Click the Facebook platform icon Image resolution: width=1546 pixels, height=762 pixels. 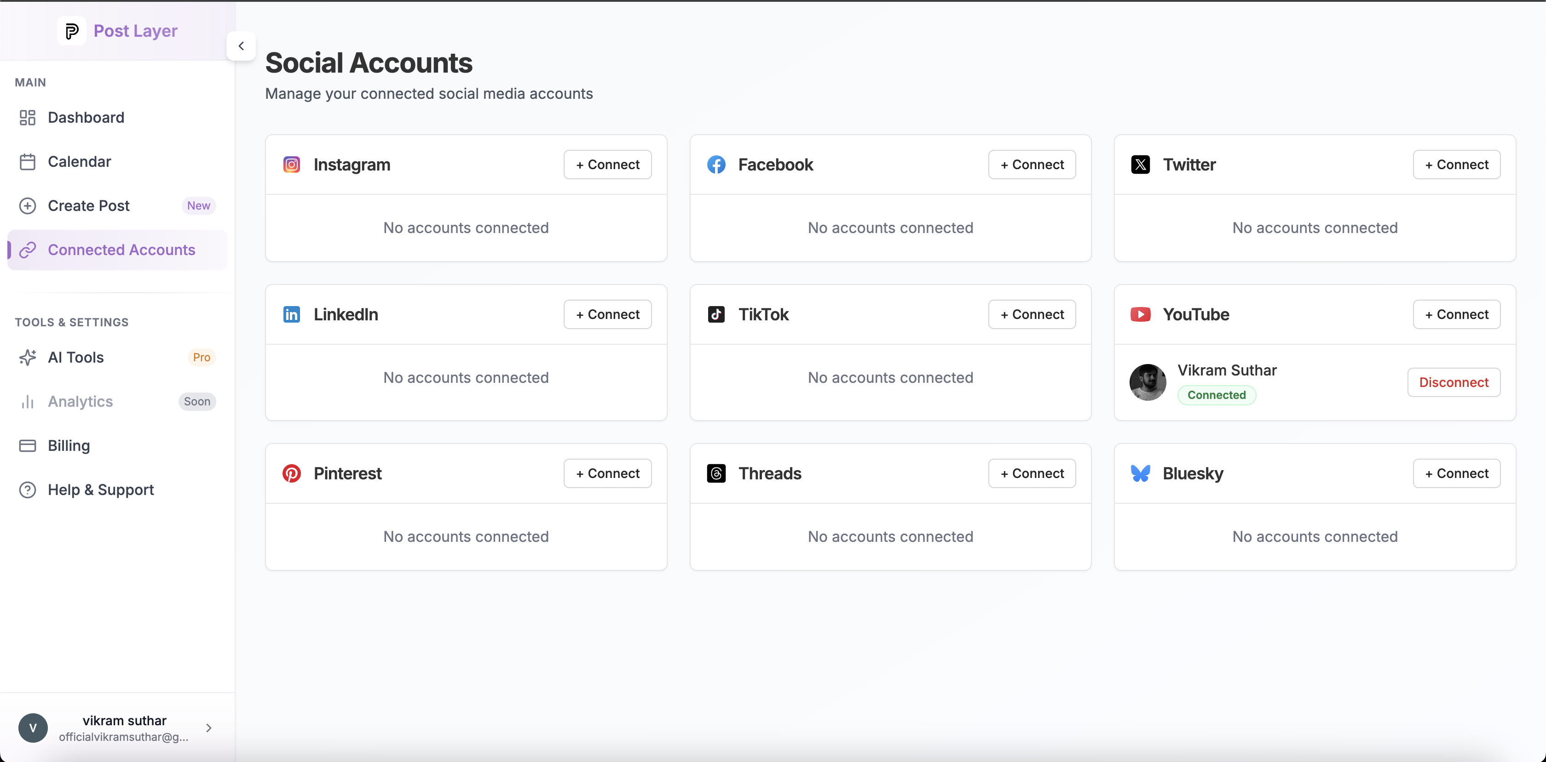pos(716,164)
